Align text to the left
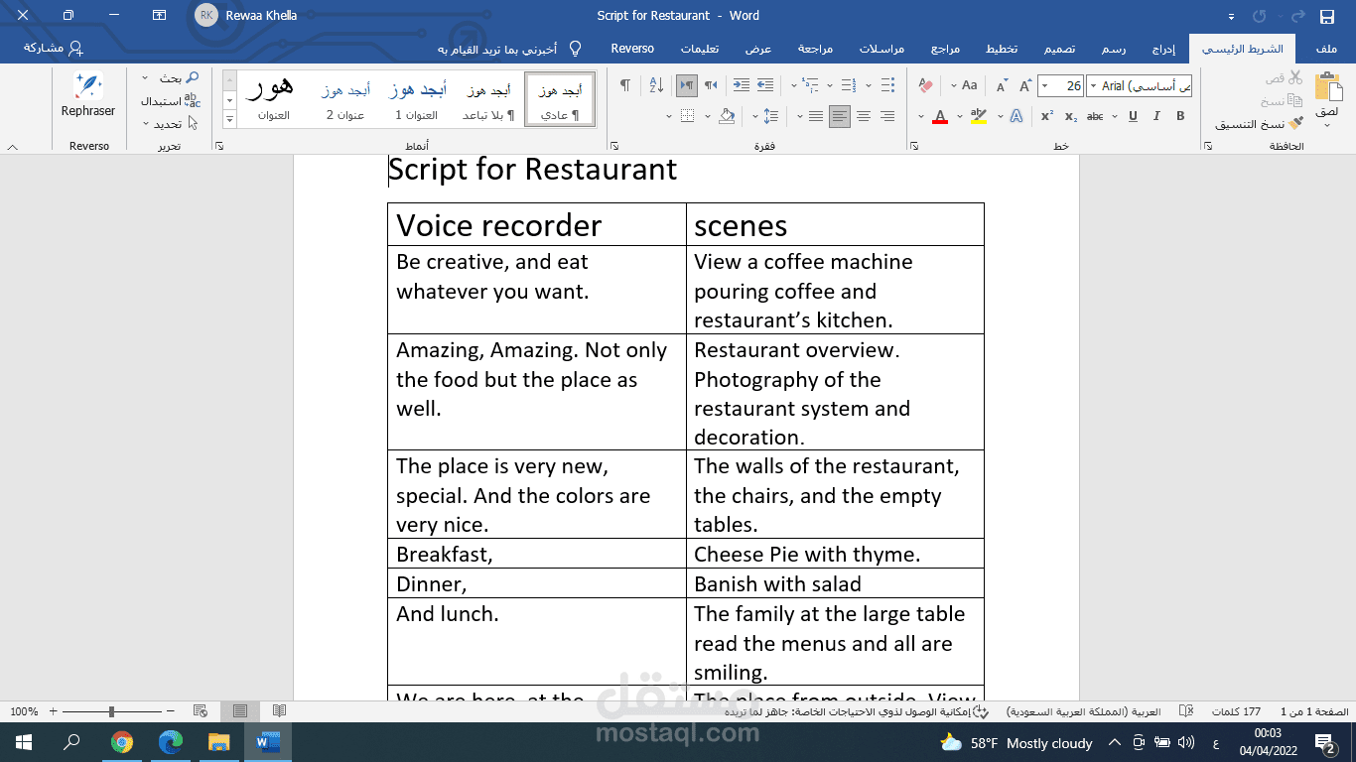Viewport: 1356px width, 762px height. coord(840,116)
